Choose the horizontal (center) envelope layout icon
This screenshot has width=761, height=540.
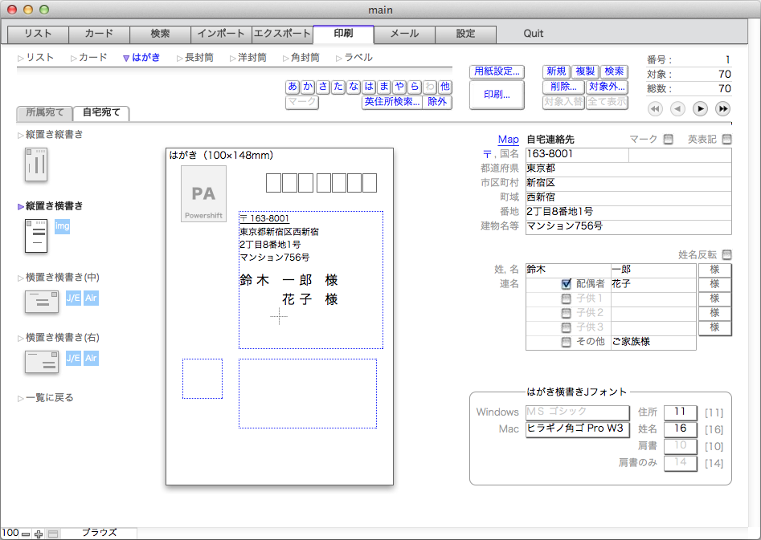(x=42, y=302)
